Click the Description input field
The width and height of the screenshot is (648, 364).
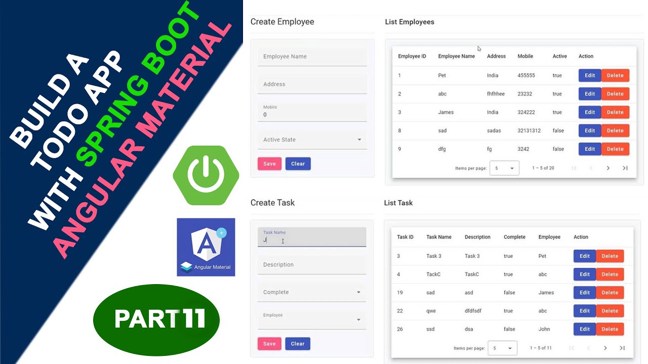312,265
